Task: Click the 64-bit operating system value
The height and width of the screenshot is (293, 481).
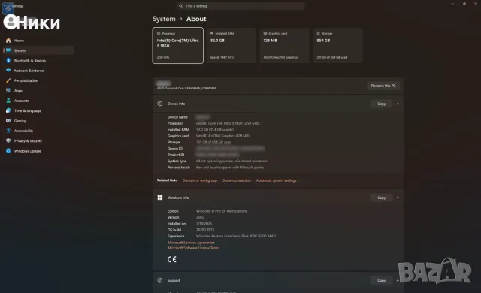Action: click(231, 161)
